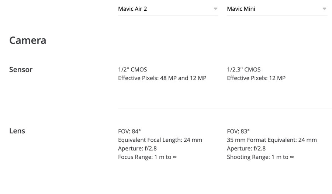Click Mavic Air 2 Aperture: f/2.8
The width and height of the screenshot is (332, 194).
(138, 148)
